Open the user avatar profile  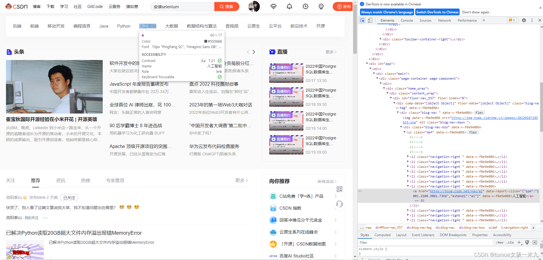pos(254,7)
